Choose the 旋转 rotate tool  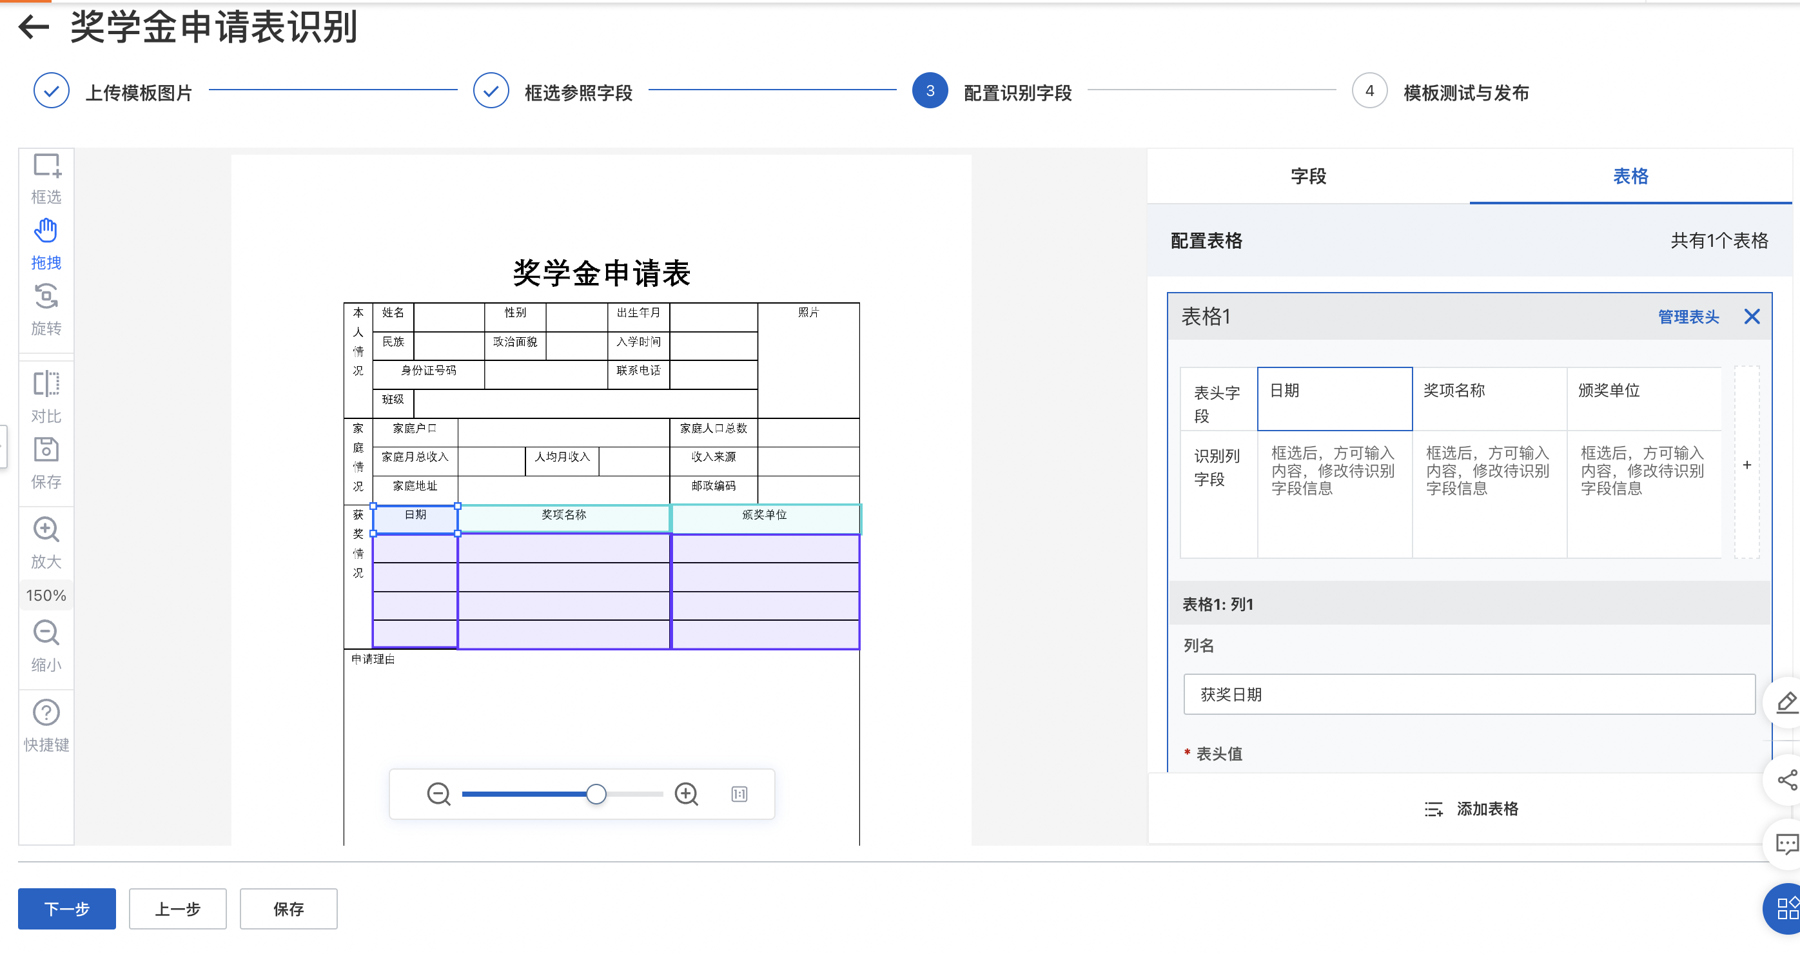(46, 310)
